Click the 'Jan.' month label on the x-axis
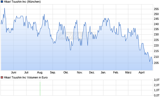The image size is (164, 98). [103, 72]
